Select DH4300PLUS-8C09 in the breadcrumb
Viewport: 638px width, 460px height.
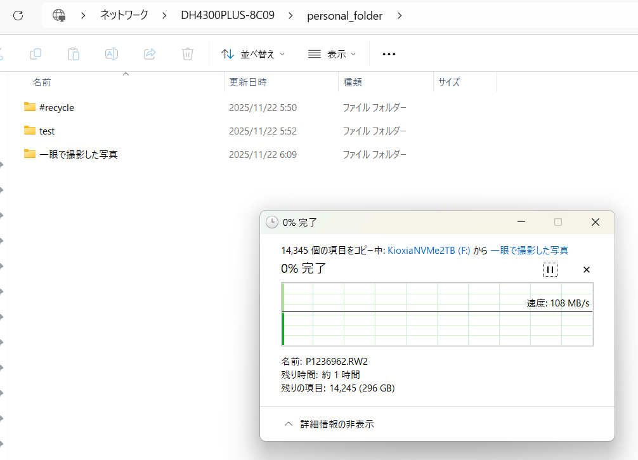228,15
